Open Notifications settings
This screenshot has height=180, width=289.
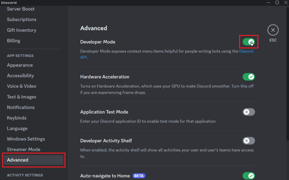tap(21, 107)
